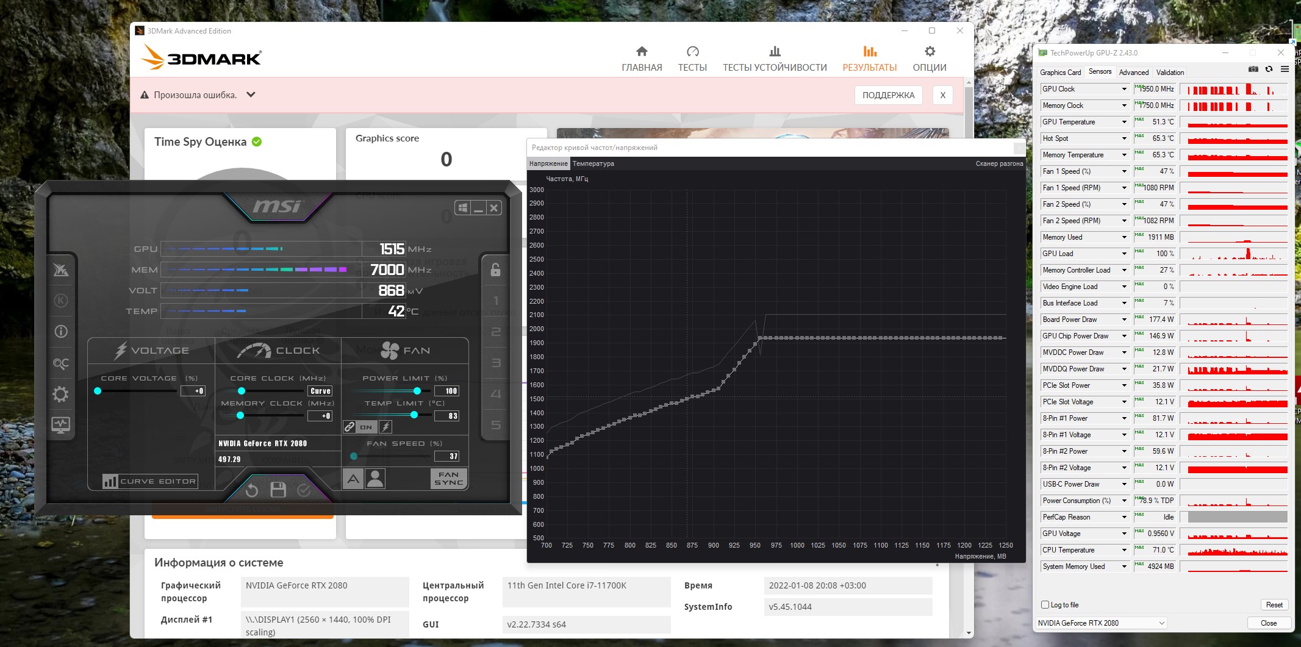
Task: Click the Clock speedometer icon in Afterburner
Action: tap(254, 350)
